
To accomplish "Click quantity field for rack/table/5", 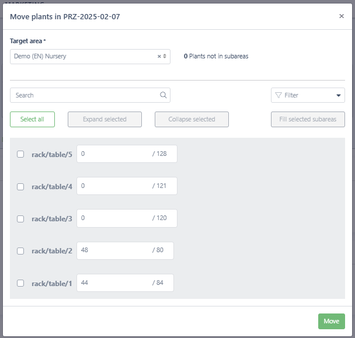I will click(127, 154).
